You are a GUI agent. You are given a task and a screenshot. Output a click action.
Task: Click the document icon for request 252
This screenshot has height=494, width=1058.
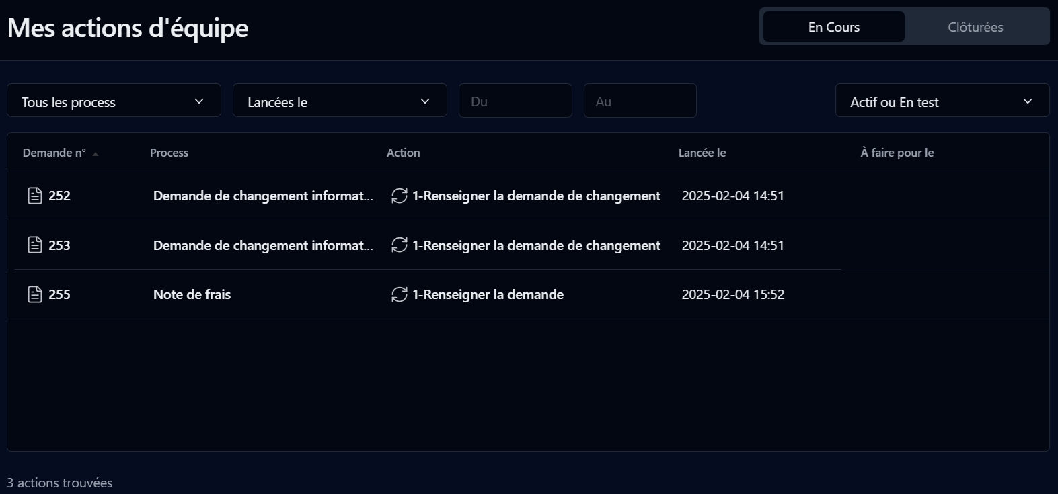(35, 196)
